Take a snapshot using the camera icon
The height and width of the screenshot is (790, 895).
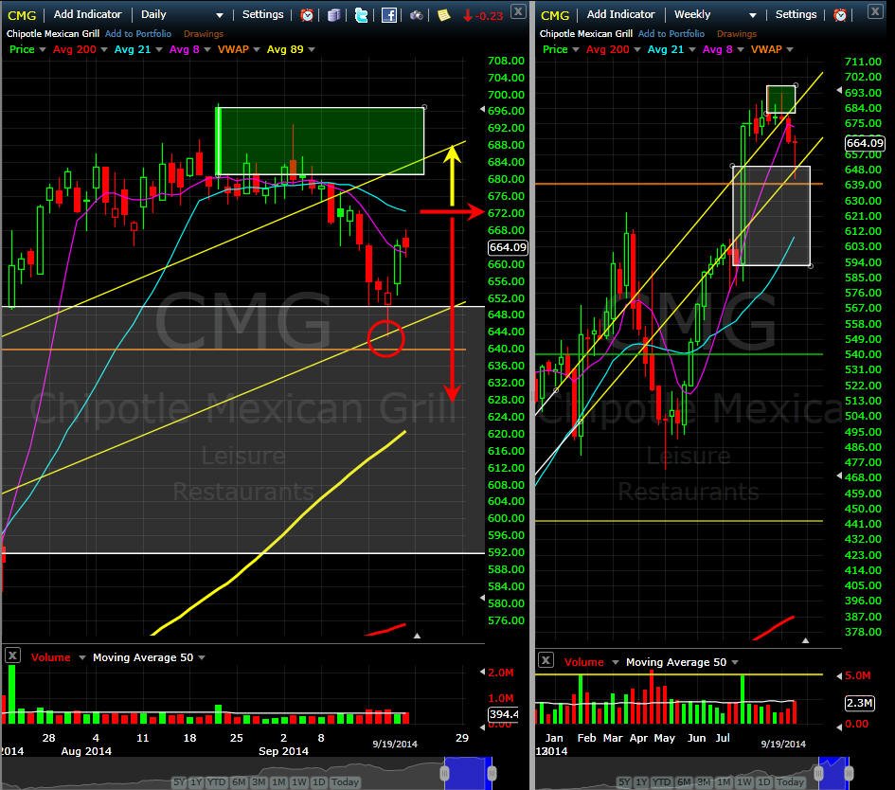tap(417, 15)
